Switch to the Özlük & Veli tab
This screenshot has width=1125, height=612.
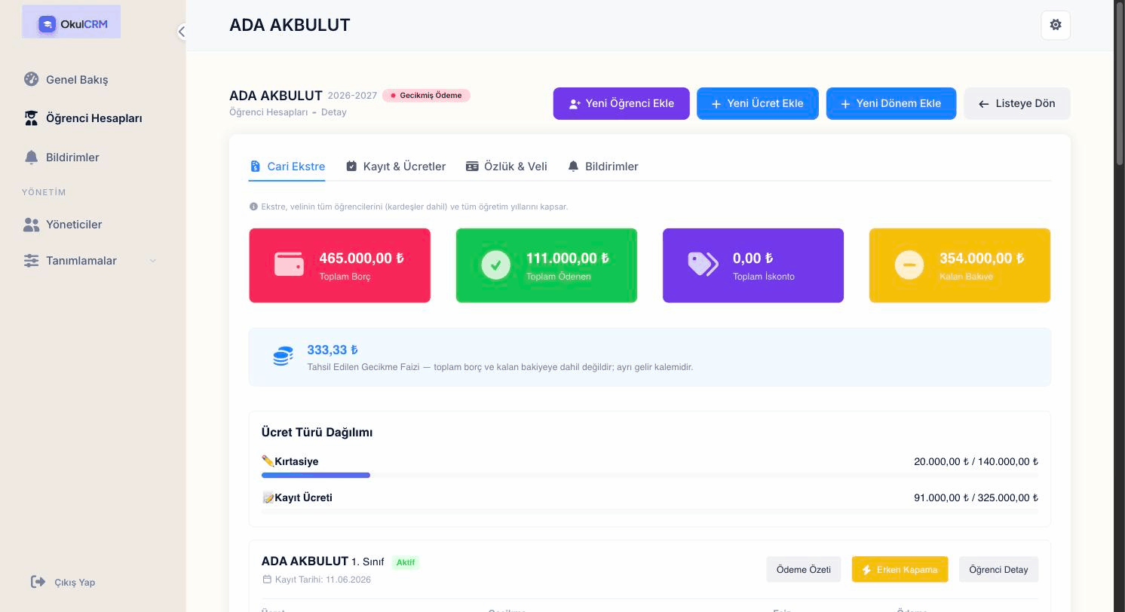point(506,167)
